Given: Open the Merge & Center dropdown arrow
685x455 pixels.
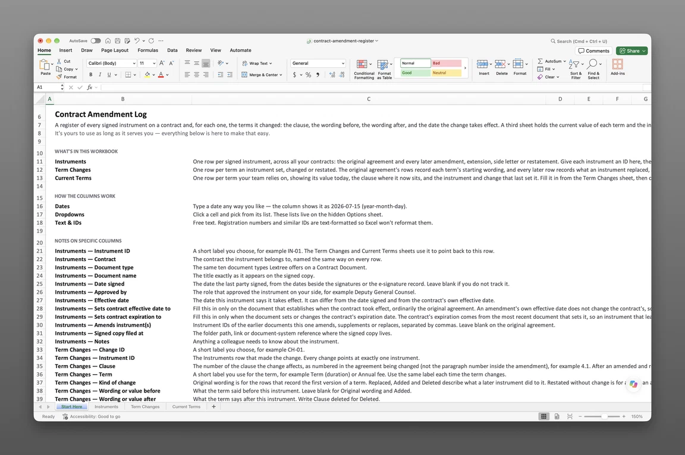Looking at the screenshot, I should [281, 75].
